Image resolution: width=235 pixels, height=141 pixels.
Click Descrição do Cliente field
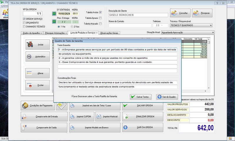click(138, 15)
